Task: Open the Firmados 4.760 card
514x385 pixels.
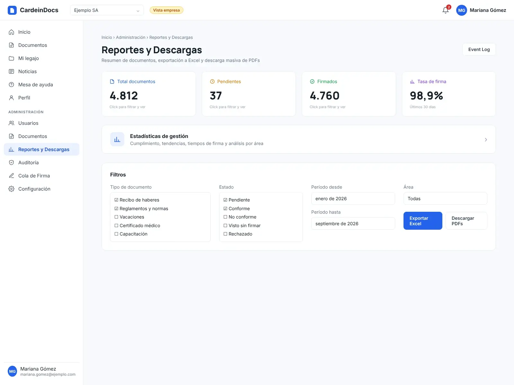Action: pyautogui.click(x=349, y=94)
